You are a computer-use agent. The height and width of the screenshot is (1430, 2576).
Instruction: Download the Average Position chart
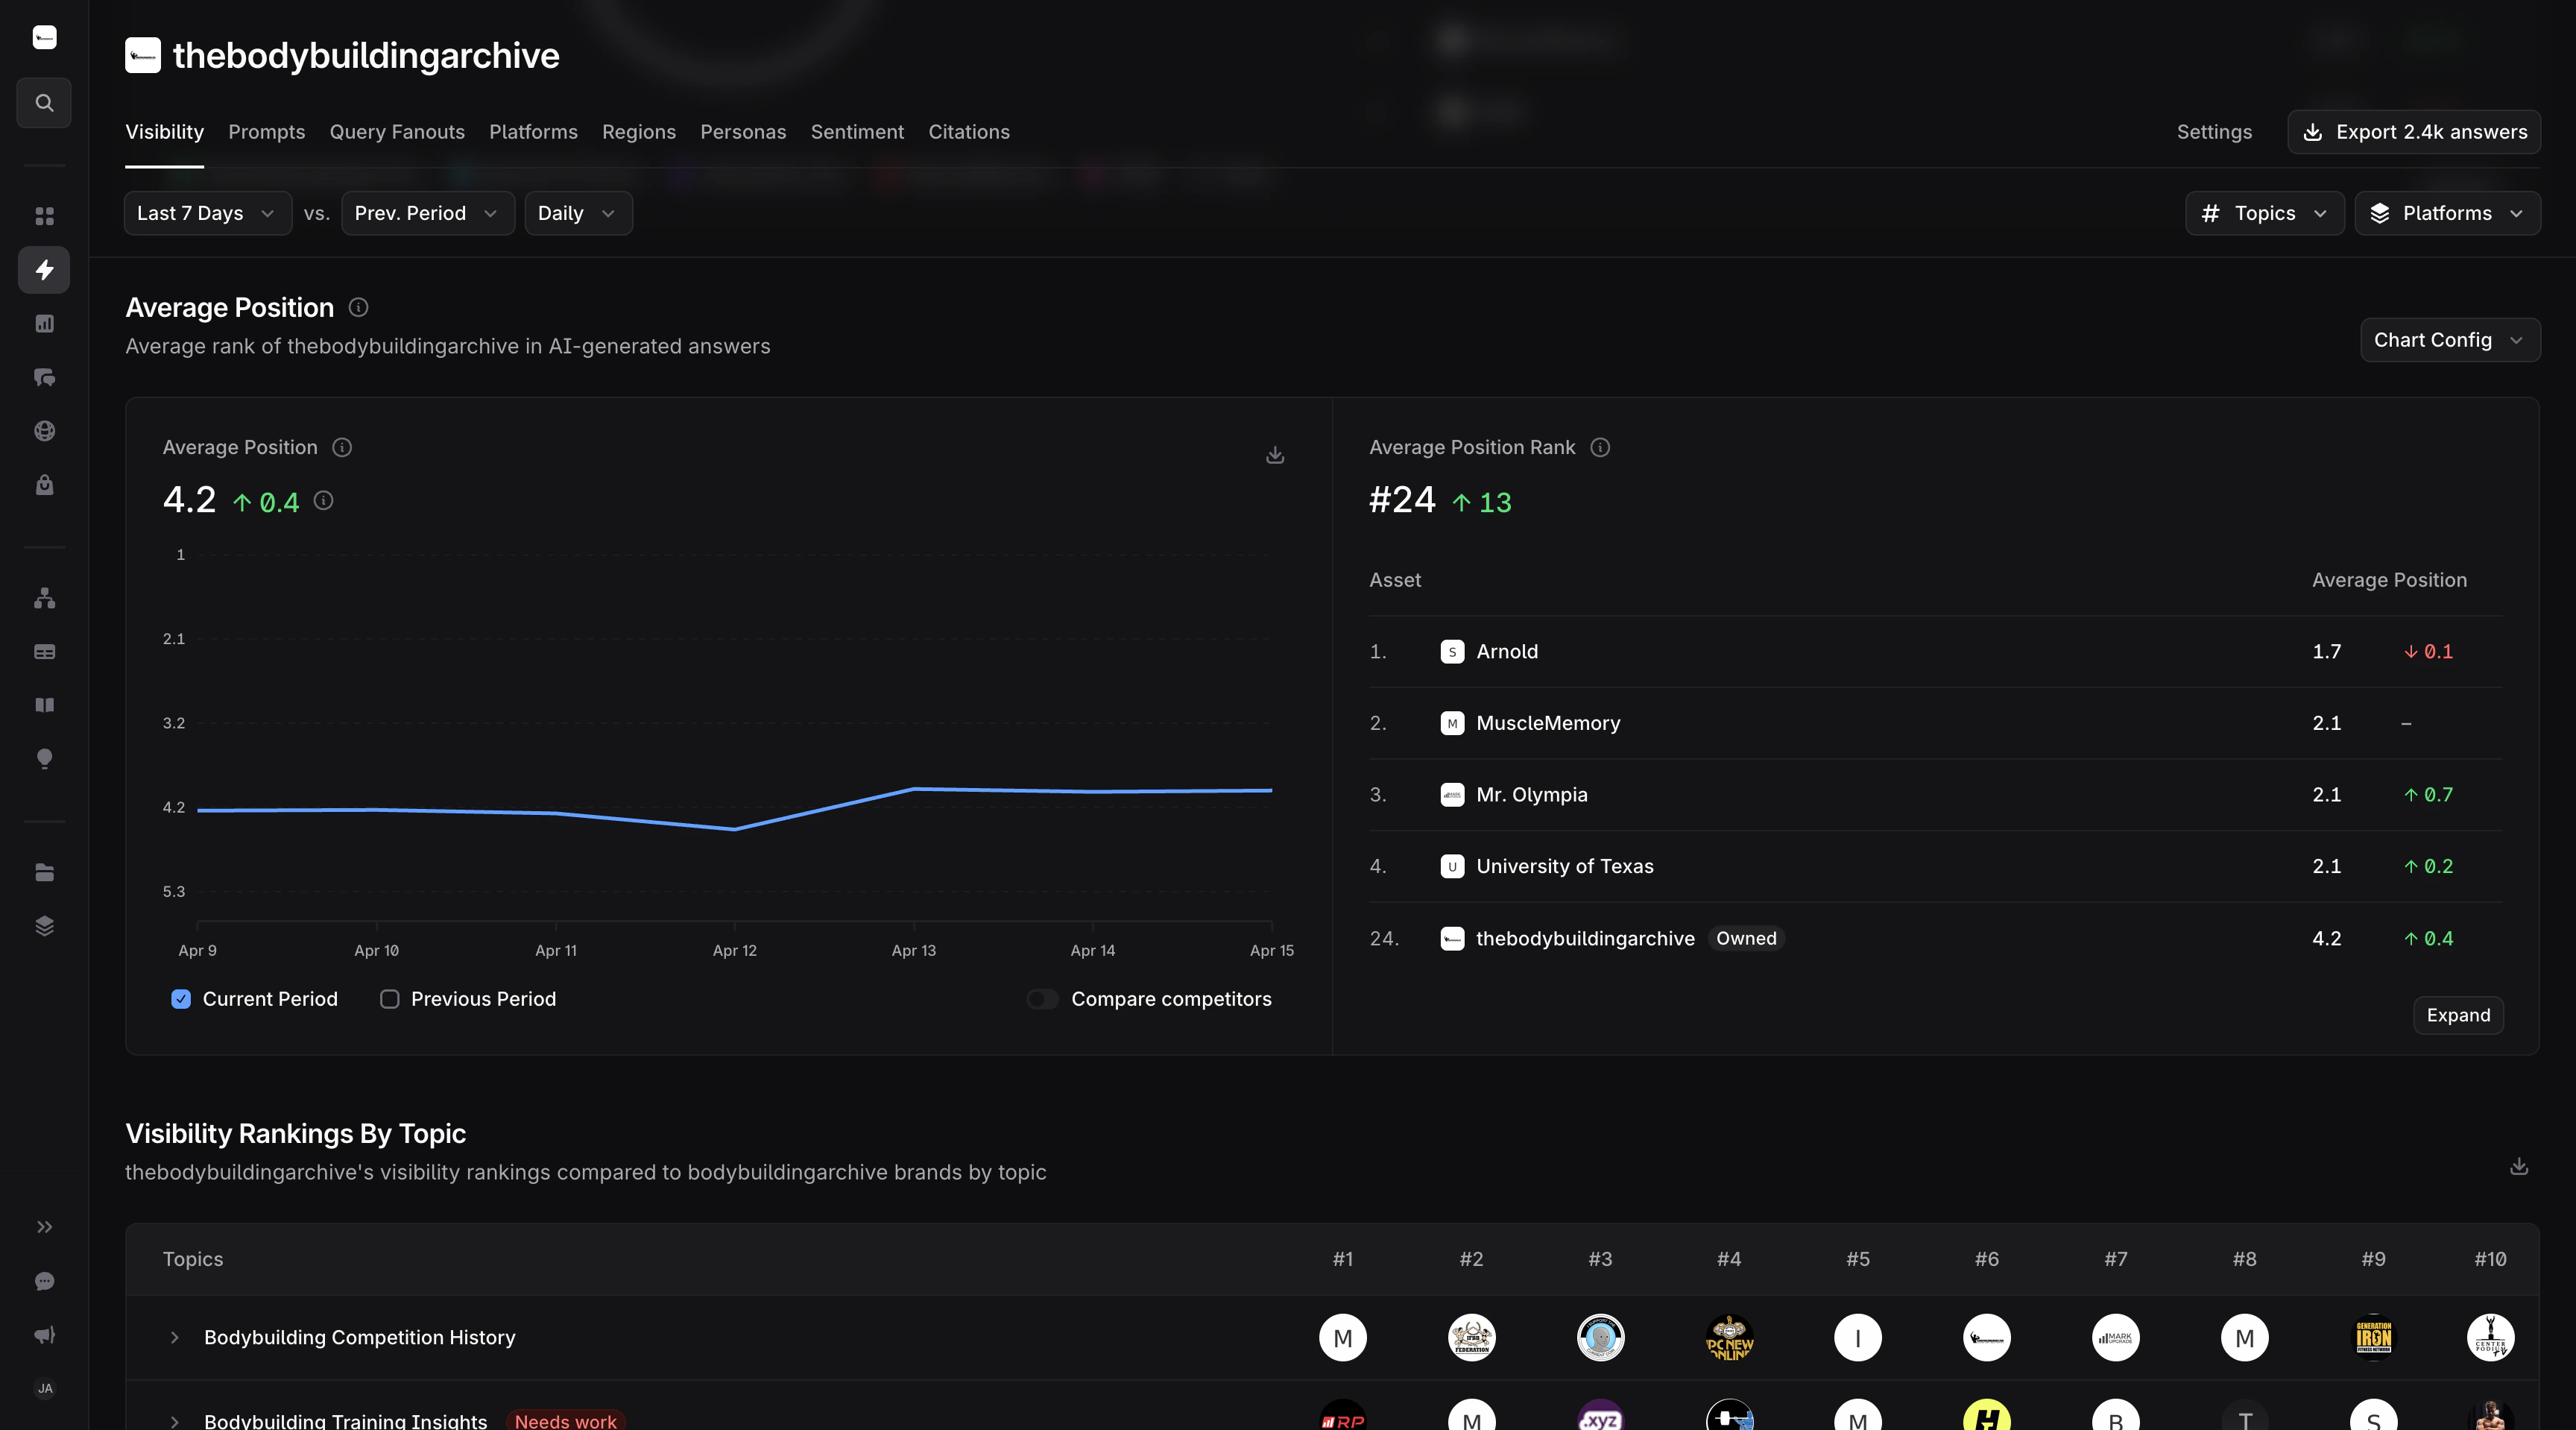tap(1275, 455)
